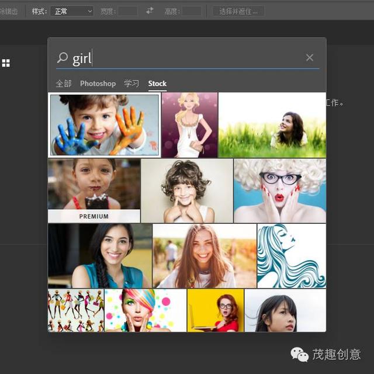Click the magnifier search icon
Viewport: 374px width, 374px height.
(63, 57)
